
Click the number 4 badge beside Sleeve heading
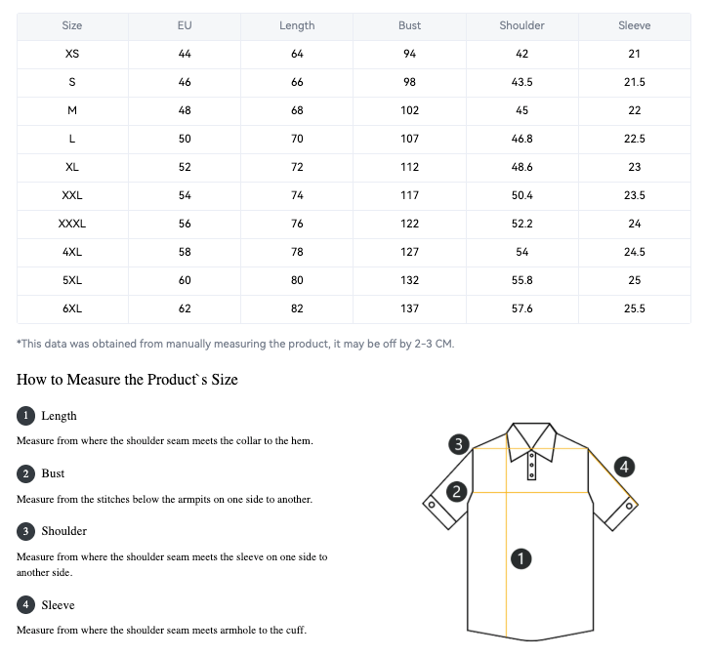(x=25, y=605)
